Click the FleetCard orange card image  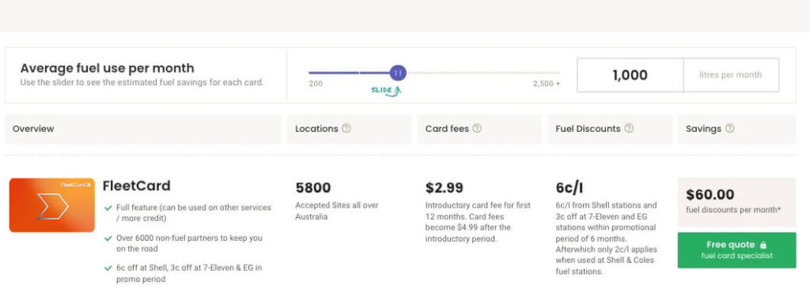click(x=51, y=205)
